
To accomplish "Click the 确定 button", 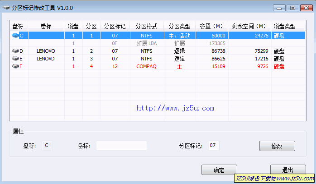I will pos(219,170).
